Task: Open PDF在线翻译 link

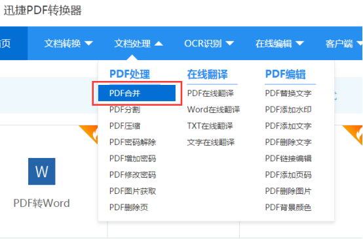Action: click(x=210, y=93)
